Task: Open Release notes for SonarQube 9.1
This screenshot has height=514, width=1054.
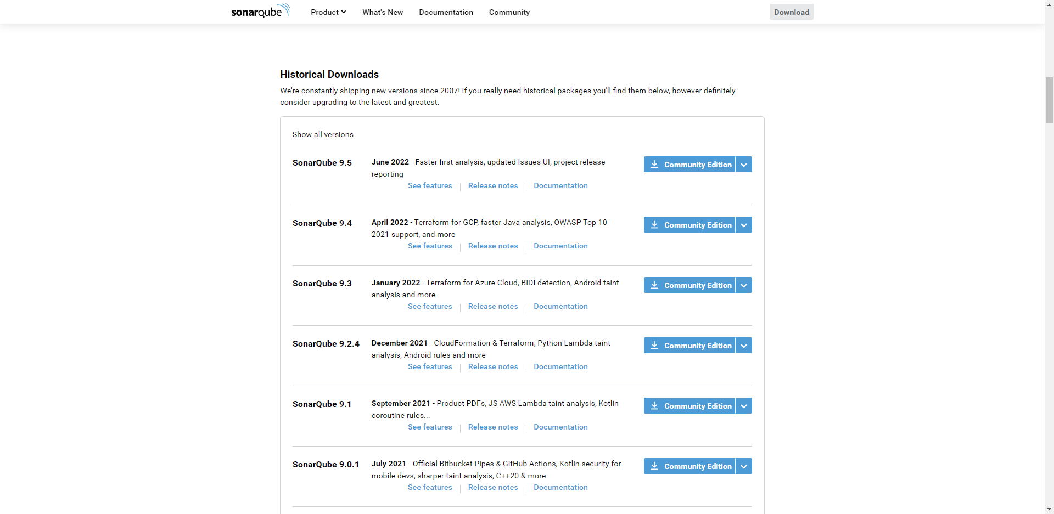Action: click(x=493, y=427)
